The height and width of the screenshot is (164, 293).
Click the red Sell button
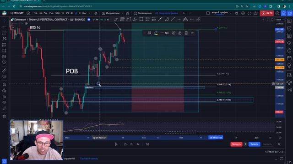[236, 144]
